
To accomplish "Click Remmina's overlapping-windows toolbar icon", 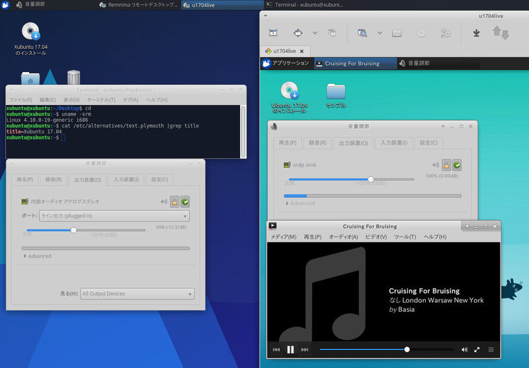I will (332, 32).
